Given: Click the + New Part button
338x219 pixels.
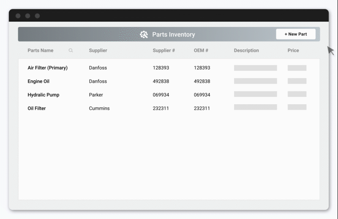Looking at the screenshot, I should pyautogui.click(x=296, y=34).
